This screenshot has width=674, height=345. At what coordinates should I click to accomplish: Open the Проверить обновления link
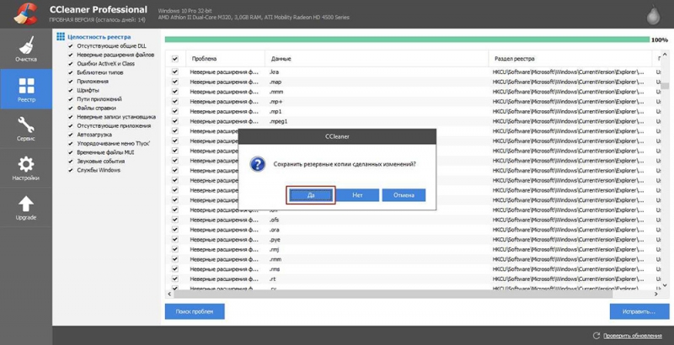pos(633,336)
